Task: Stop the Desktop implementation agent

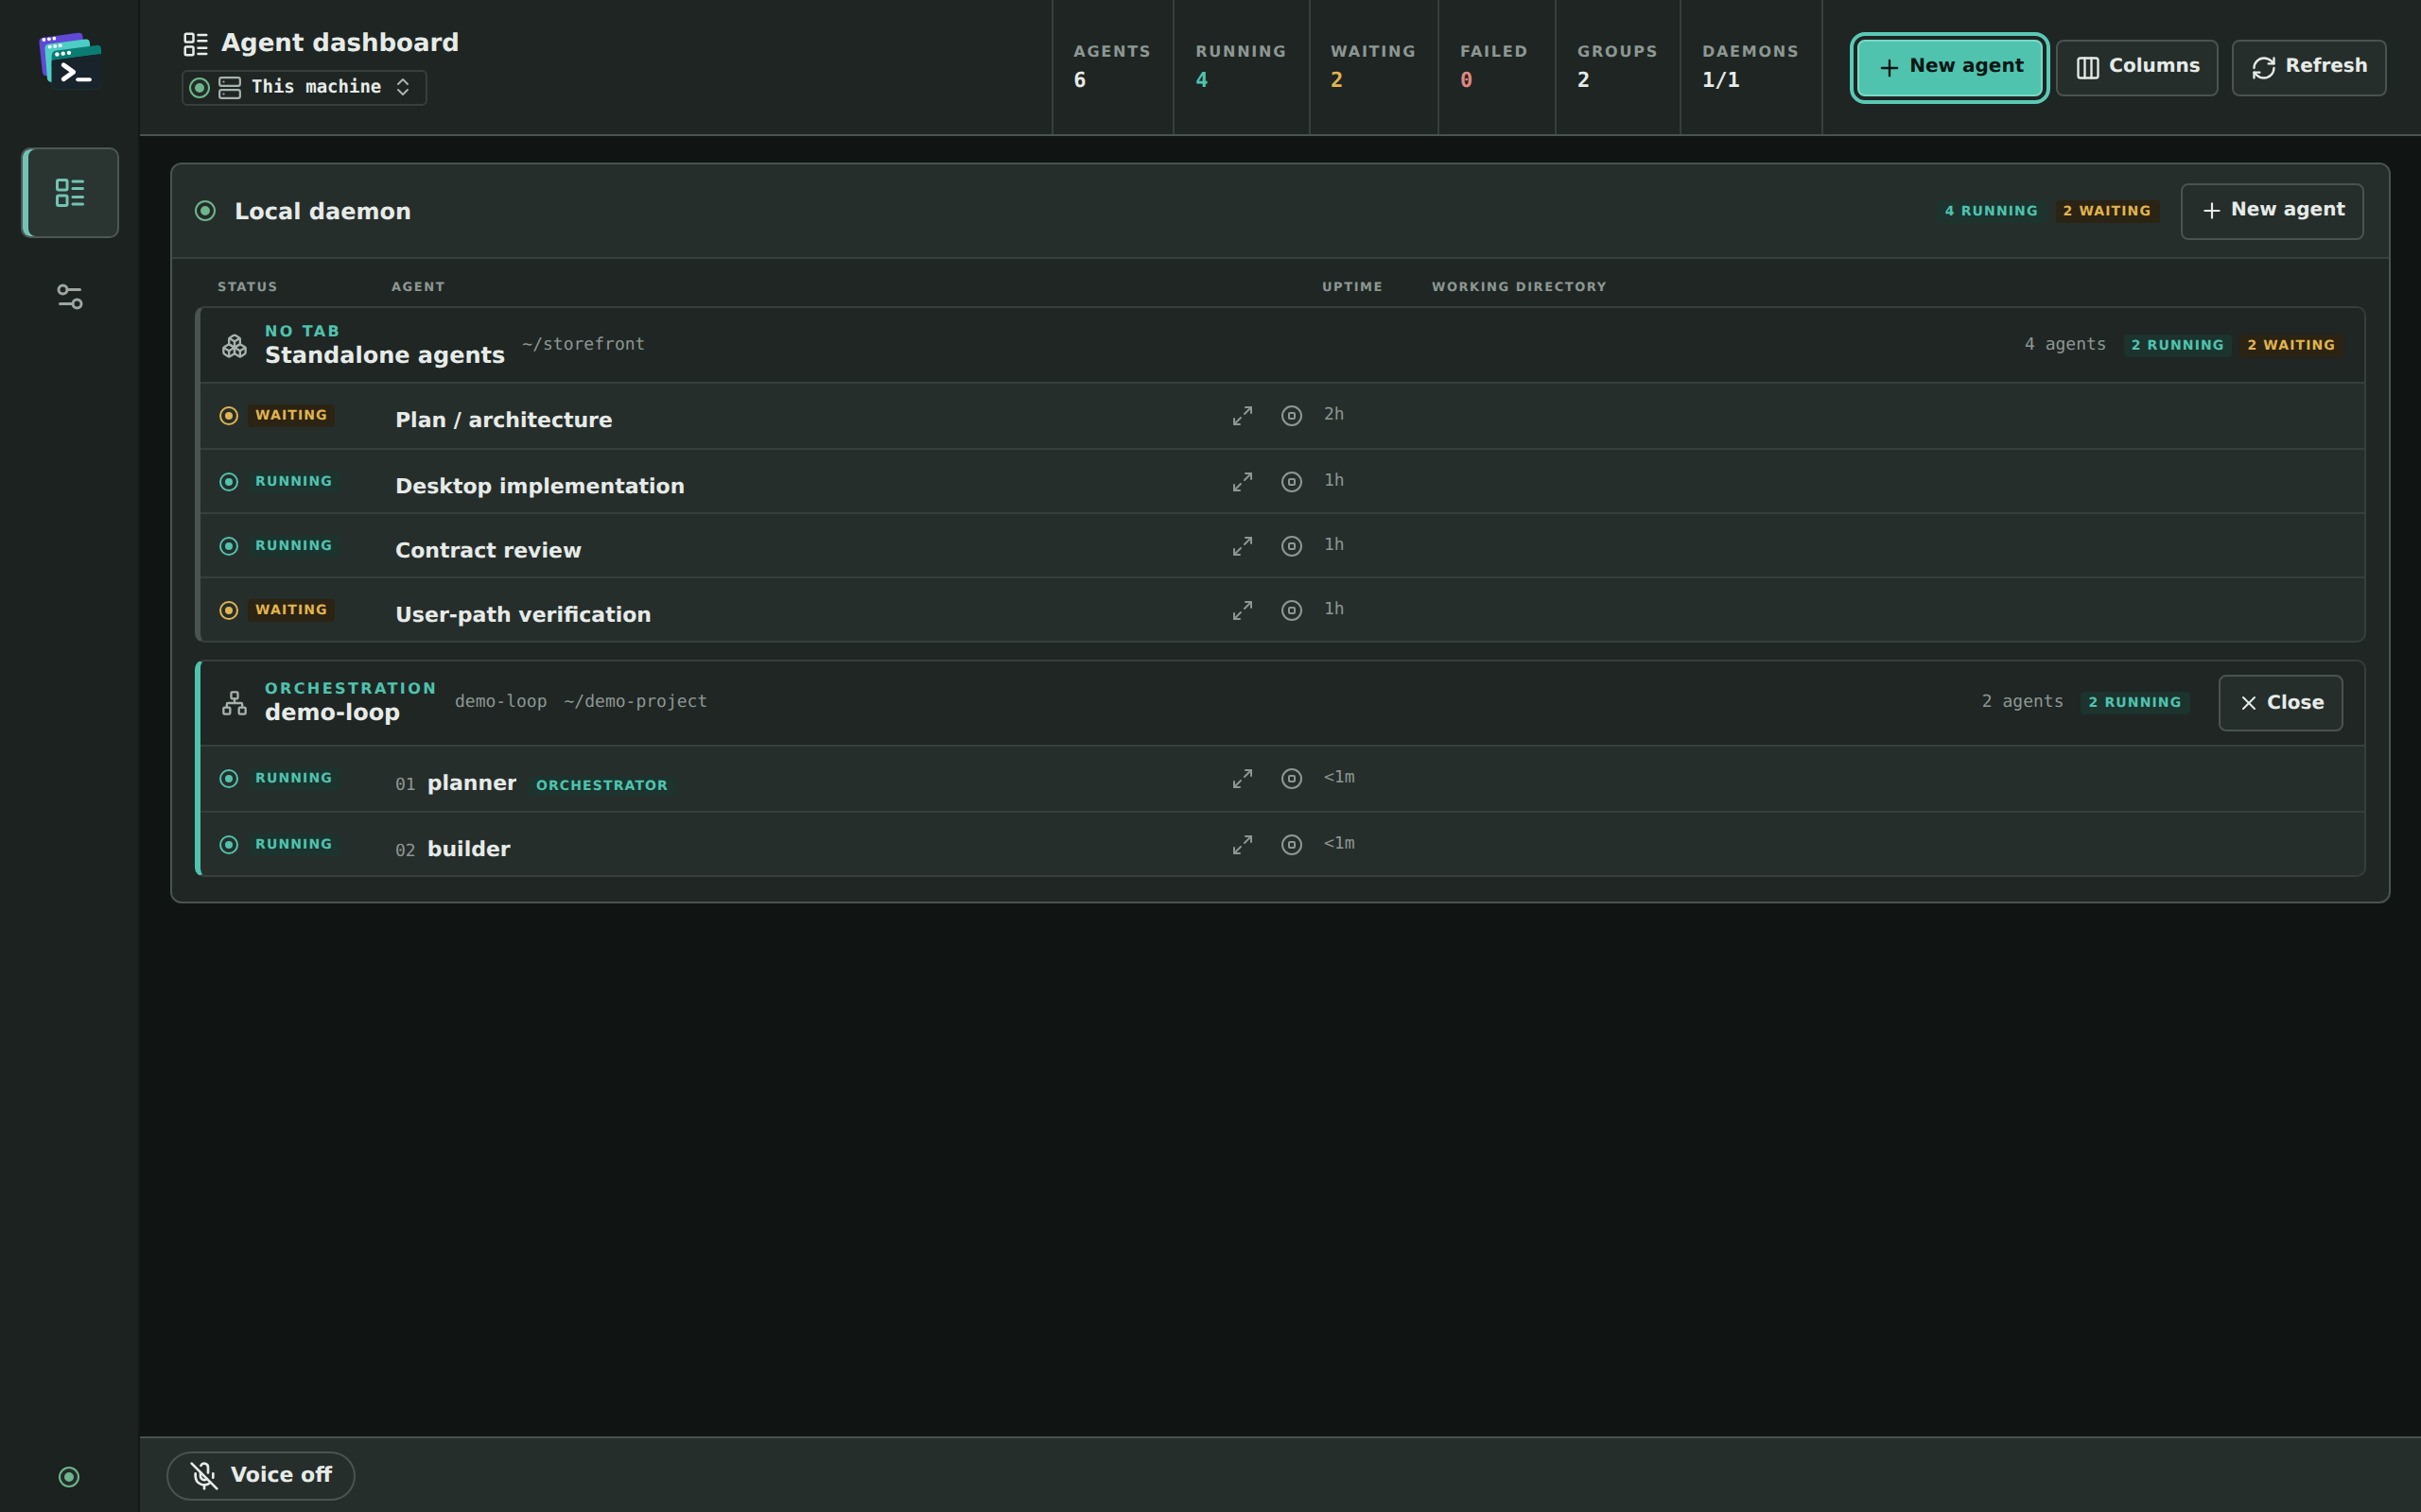Action: click(x=1292, y=482)
